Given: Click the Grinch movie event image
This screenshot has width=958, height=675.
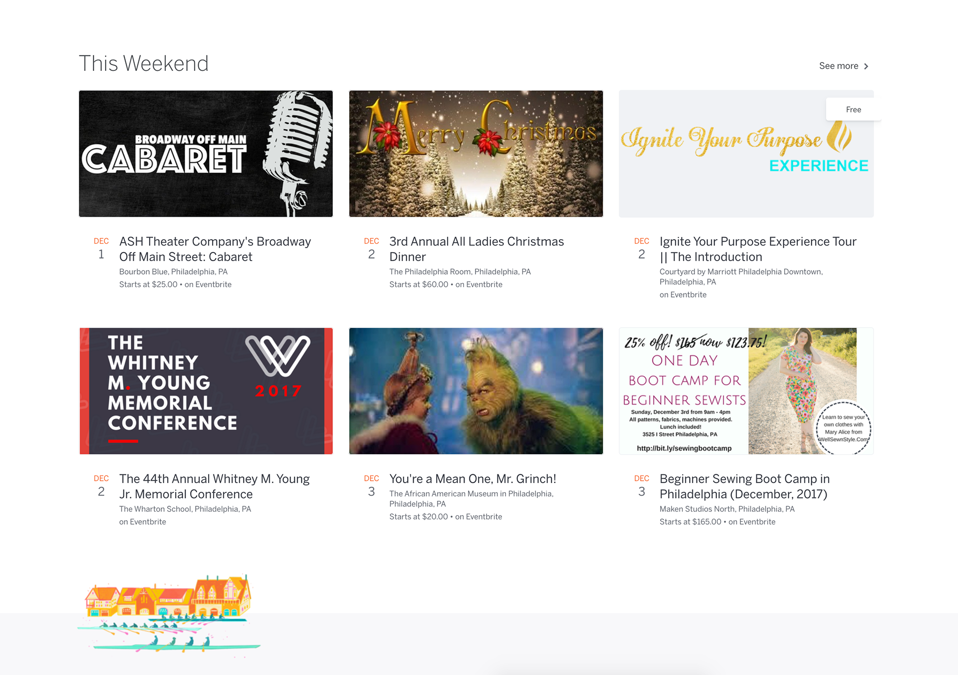Looking at the screenshot, I should (x=476, y=391).
